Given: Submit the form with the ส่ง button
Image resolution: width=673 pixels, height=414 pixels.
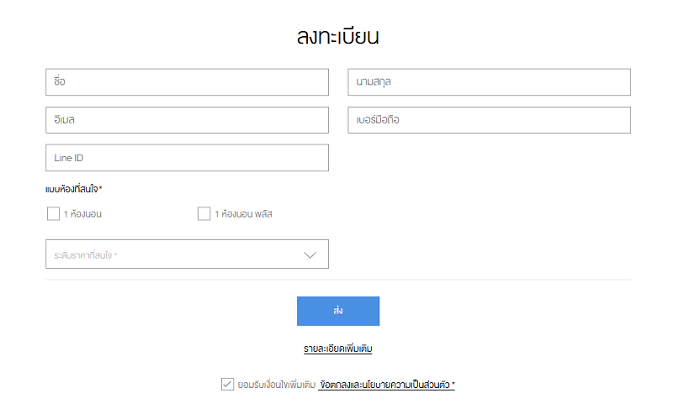Looking at the screenshot, I should tap(338, 311).
